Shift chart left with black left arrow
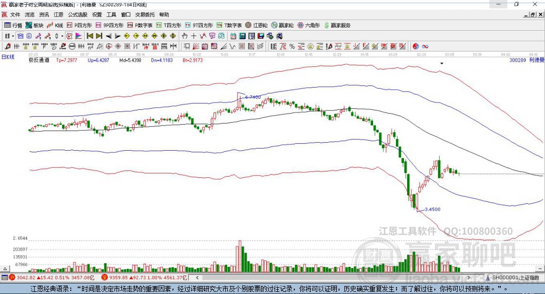Screen dimensions: 545x294 [109, 36]
